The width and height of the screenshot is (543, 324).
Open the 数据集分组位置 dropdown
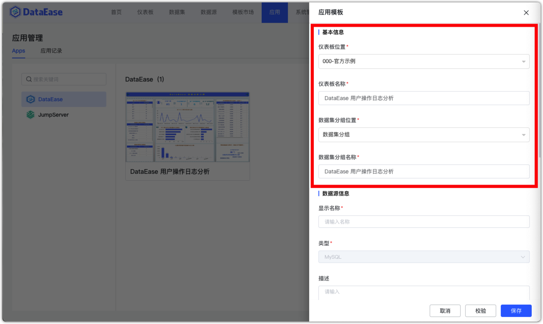point(424,135)
